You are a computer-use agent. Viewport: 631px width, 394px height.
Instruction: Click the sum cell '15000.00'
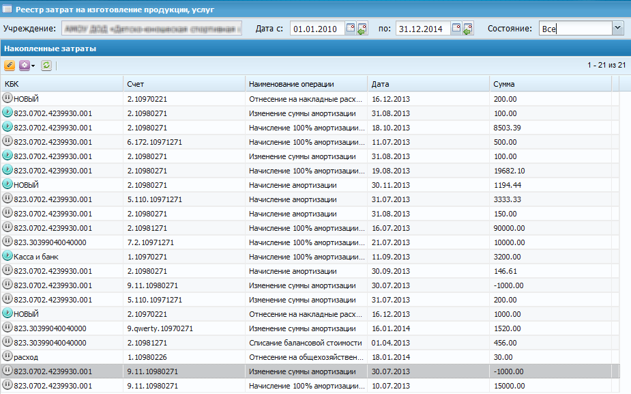pyautogui.click(x=551, y=386)
